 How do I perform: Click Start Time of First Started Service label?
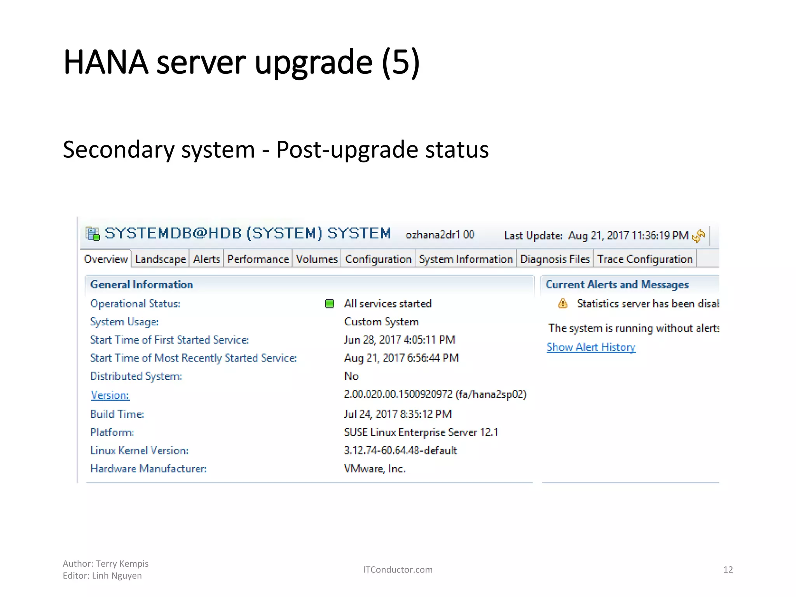169,340
